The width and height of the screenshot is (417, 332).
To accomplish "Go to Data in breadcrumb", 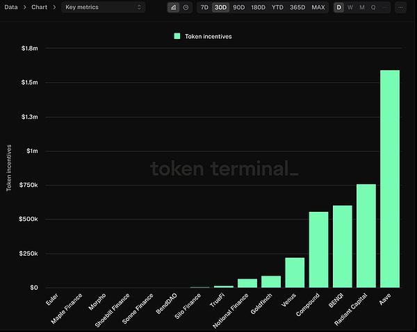I will [x=13, y=8].
